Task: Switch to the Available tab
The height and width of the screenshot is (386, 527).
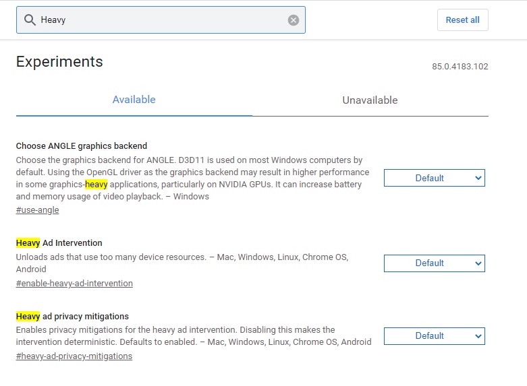Action: click(134, 100)
